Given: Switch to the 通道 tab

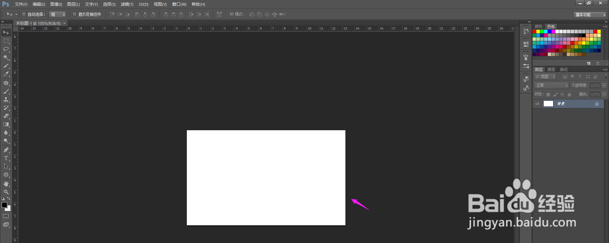Looking at the screenshot, I should [551, 69].
